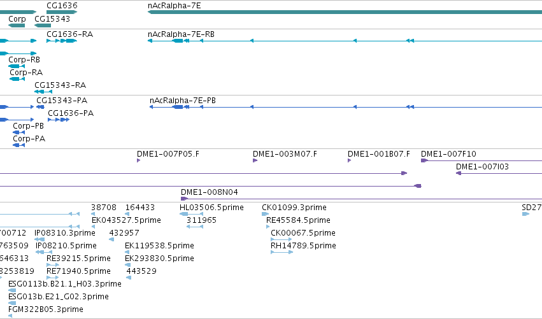Select EST ESG0113b.B21.1_H03.3prime
The height and width of the screenshot is (319, 542).
(x=65, y=284)
